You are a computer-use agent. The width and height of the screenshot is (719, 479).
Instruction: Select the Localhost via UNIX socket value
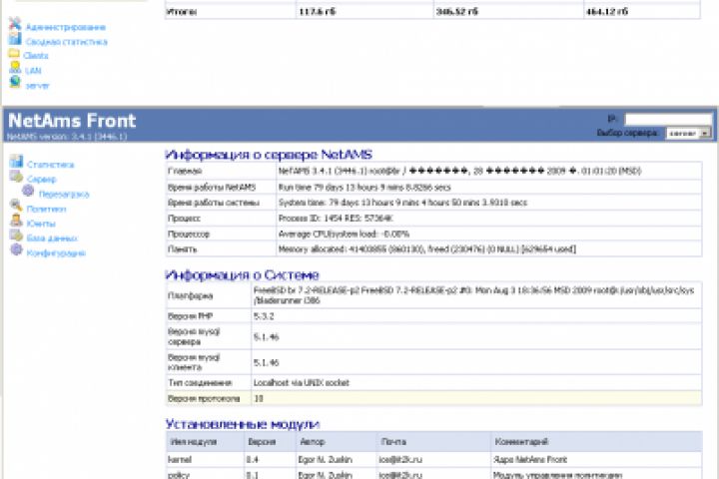(x=302, y=383)
